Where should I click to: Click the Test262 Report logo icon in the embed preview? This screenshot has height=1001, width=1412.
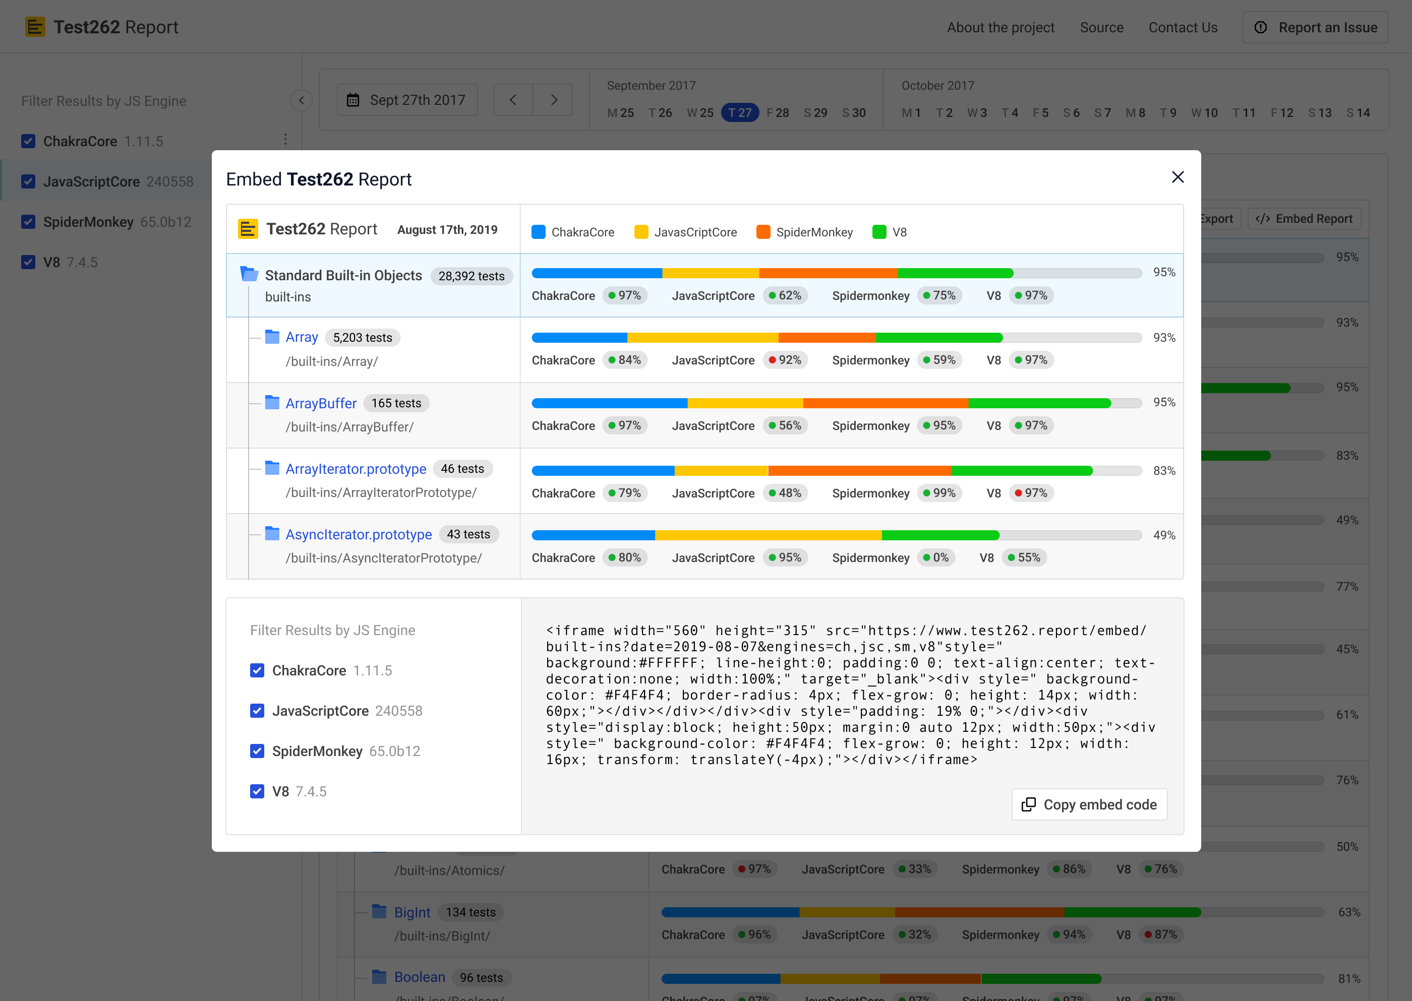click(x=248, y=229)
